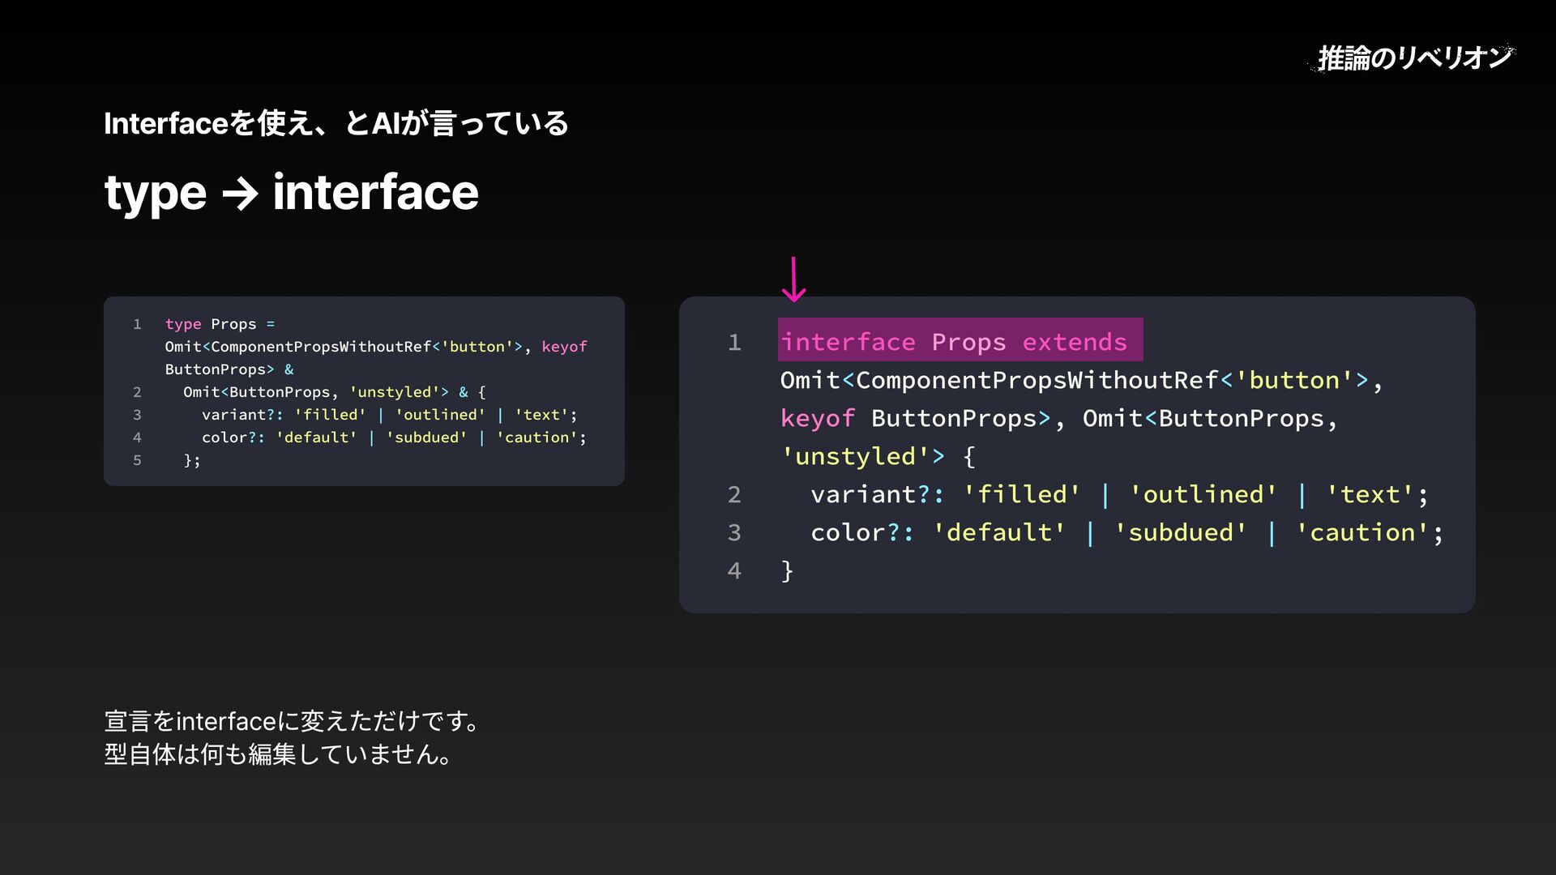1556x875 pixels.
Task: Click line number 5 in the left code
Action: pyautogui.click(x=137, y=460)
